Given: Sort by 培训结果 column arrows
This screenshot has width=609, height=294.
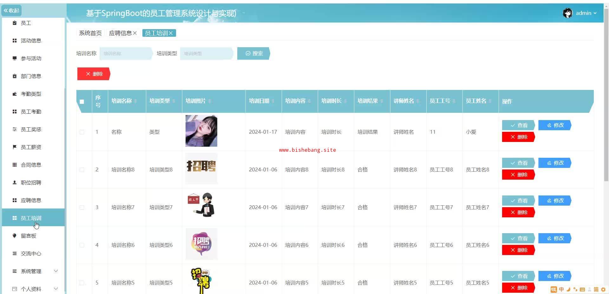Looking at the screenshot, I should point(382,101).
